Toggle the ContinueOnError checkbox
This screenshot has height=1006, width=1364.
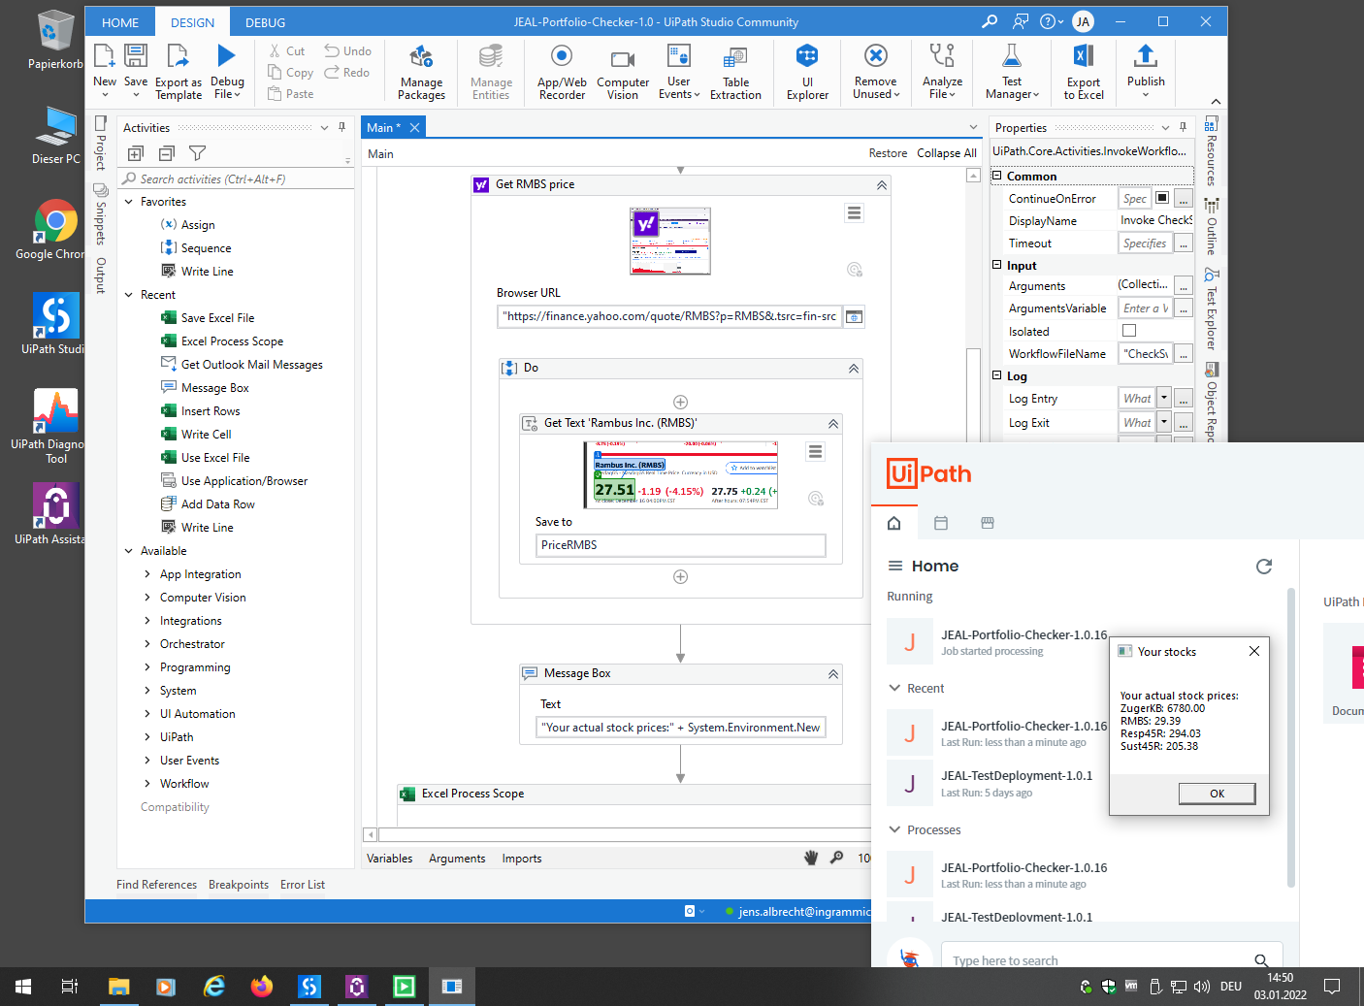click(1162, 198)
